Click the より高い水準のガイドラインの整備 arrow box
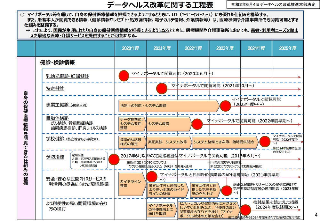The width and height of the screenshot is (320, 221). pos(168,189)
